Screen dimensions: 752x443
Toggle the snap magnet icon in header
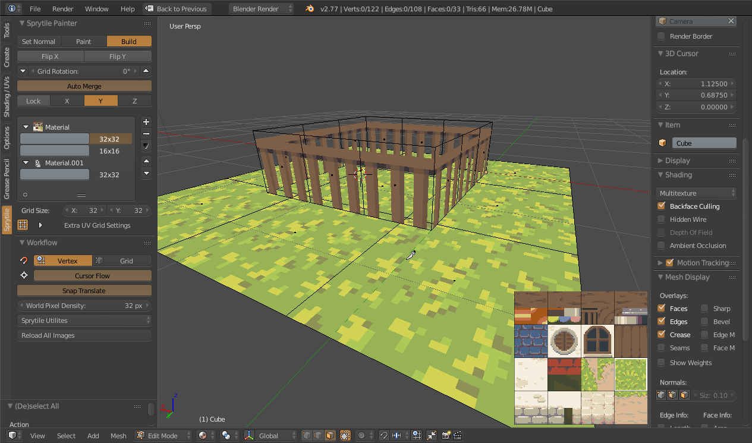tap(384, 435)
